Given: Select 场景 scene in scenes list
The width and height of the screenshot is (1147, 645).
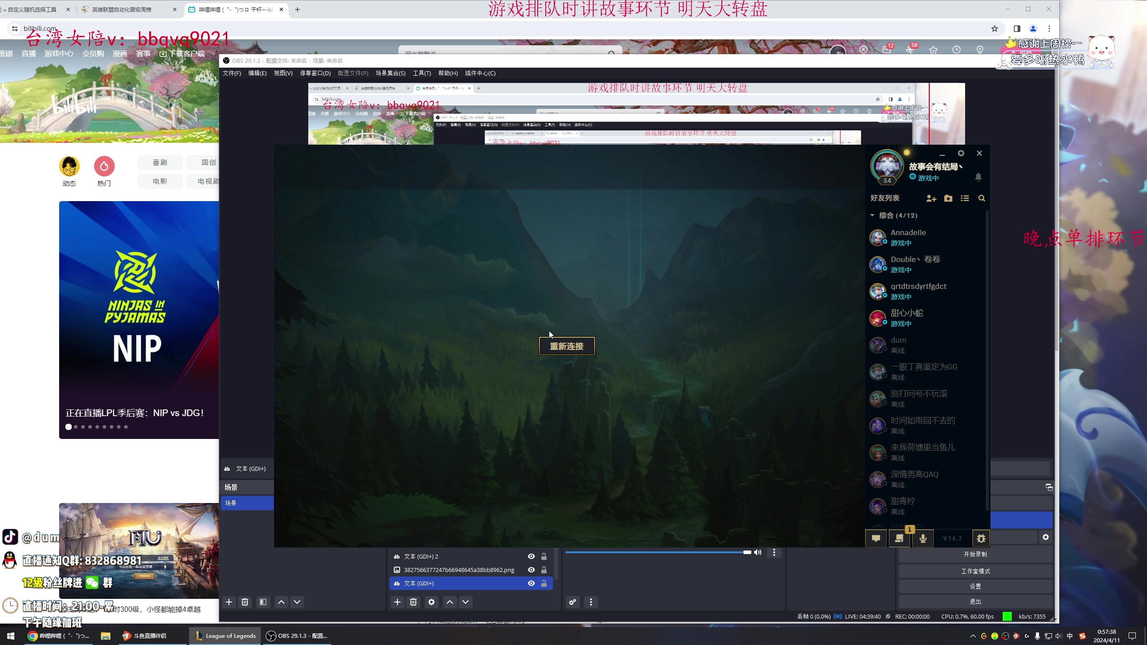Looking at the screenshot, I should point(247,503).
